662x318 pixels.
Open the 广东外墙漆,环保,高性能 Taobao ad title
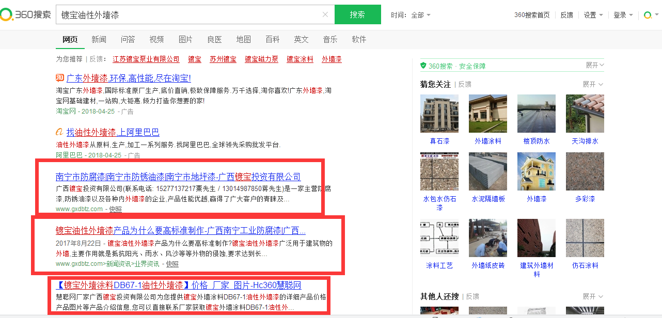click(x=129, y=78)
